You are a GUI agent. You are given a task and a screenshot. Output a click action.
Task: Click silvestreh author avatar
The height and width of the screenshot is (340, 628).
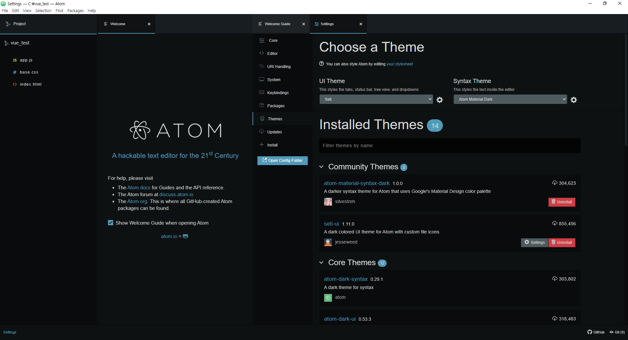pyautogui.click(x=328, y=202)
